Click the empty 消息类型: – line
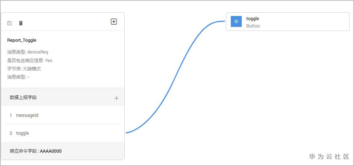Image resolution: width=354 pixels, height=166 pixels. point(18,77)
